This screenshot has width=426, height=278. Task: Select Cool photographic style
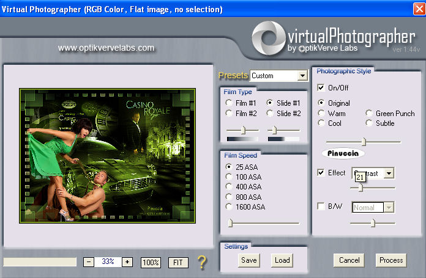coord(321,123)
